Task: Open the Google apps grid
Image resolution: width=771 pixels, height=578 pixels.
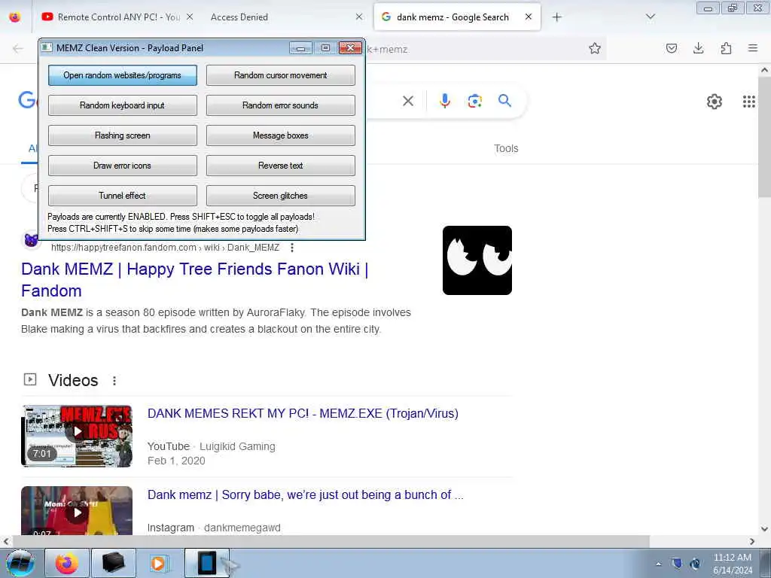Action: [x=749, y=102]
